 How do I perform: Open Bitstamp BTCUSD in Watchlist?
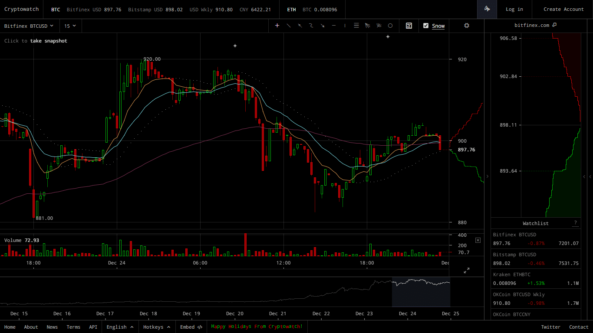click(x=536, y=259)
